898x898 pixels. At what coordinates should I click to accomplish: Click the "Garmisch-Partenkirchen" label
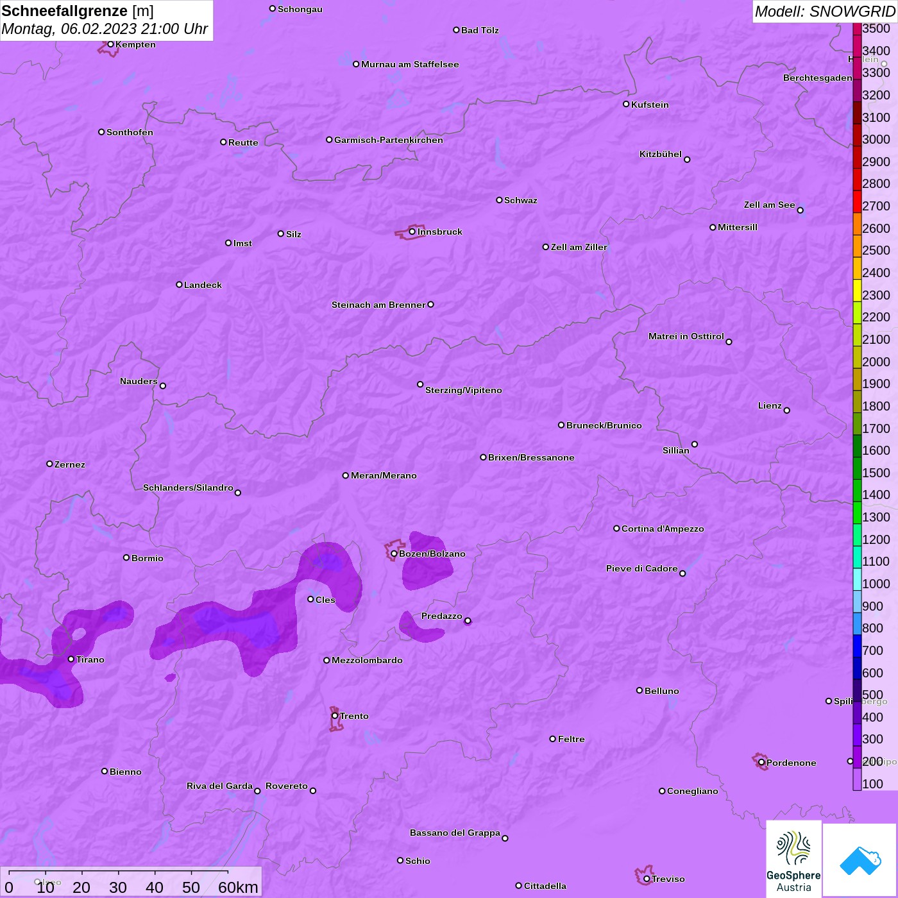pyautogui.click(x=389, y=140)
